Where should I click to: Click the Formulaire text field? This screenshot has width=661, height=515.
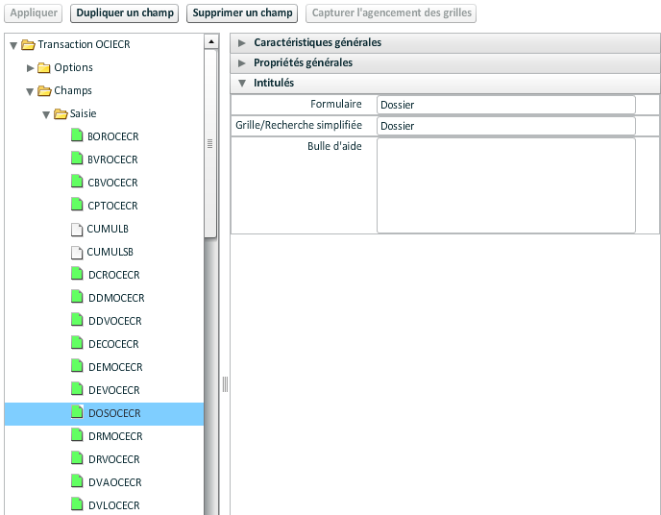tap(505, 105)
